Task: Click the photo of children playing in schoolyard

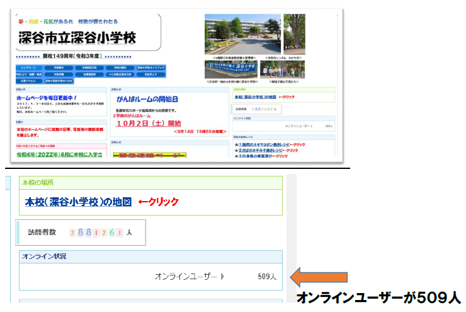Action: pyautogui.click(x=282, y=69)
